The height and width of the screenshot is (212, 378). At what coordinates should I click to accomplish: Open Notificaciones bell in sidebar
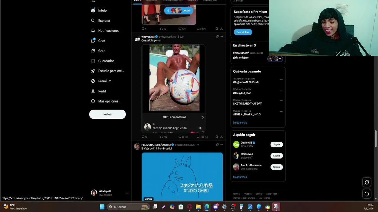(93, 31)
